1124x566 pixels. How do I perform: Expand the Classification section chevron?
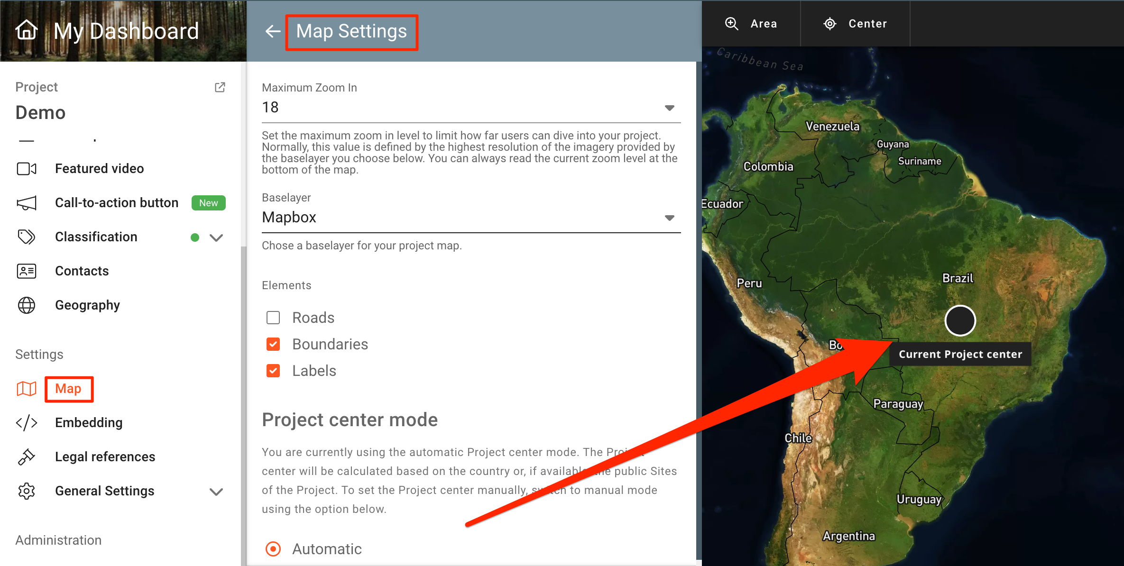coord(216,237)
